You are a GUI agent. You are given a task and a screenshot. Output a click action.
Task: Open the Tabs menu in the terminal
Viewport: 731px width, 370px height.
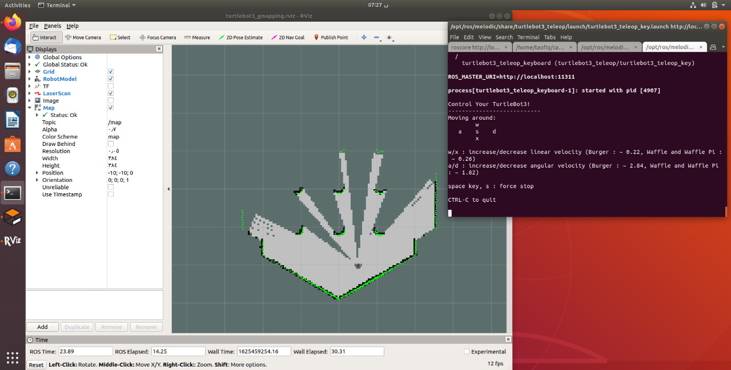[550, 37]
